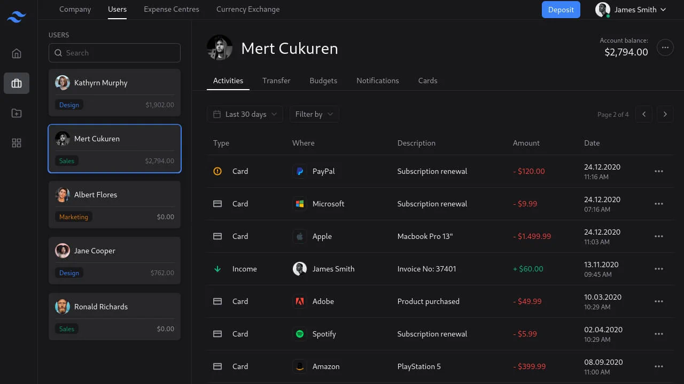Click the Amazon logo icon
684x384 pixels.
tap(300, 366)
